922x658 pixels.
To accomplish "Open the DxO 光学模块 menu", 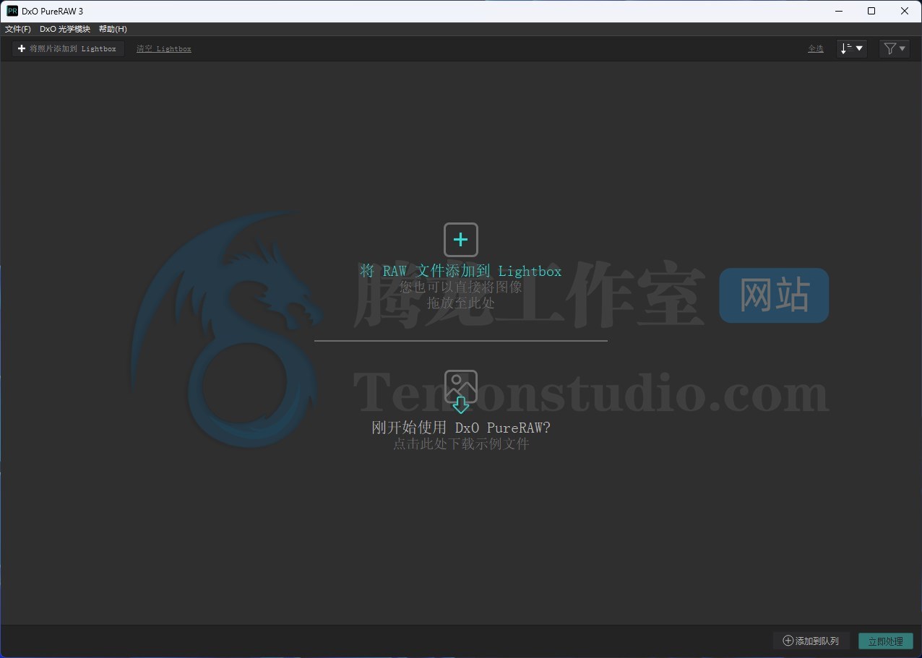I will (x=65, y=29).
